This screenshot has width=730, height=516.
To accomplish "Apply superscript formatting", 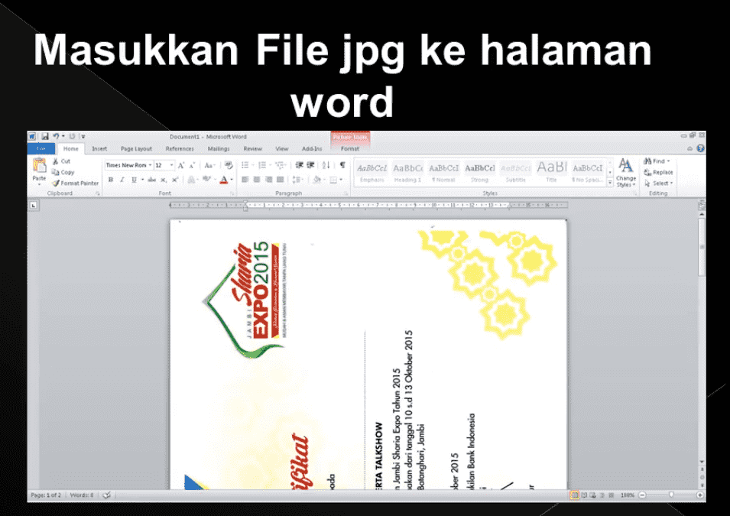I will pos(174,180).
